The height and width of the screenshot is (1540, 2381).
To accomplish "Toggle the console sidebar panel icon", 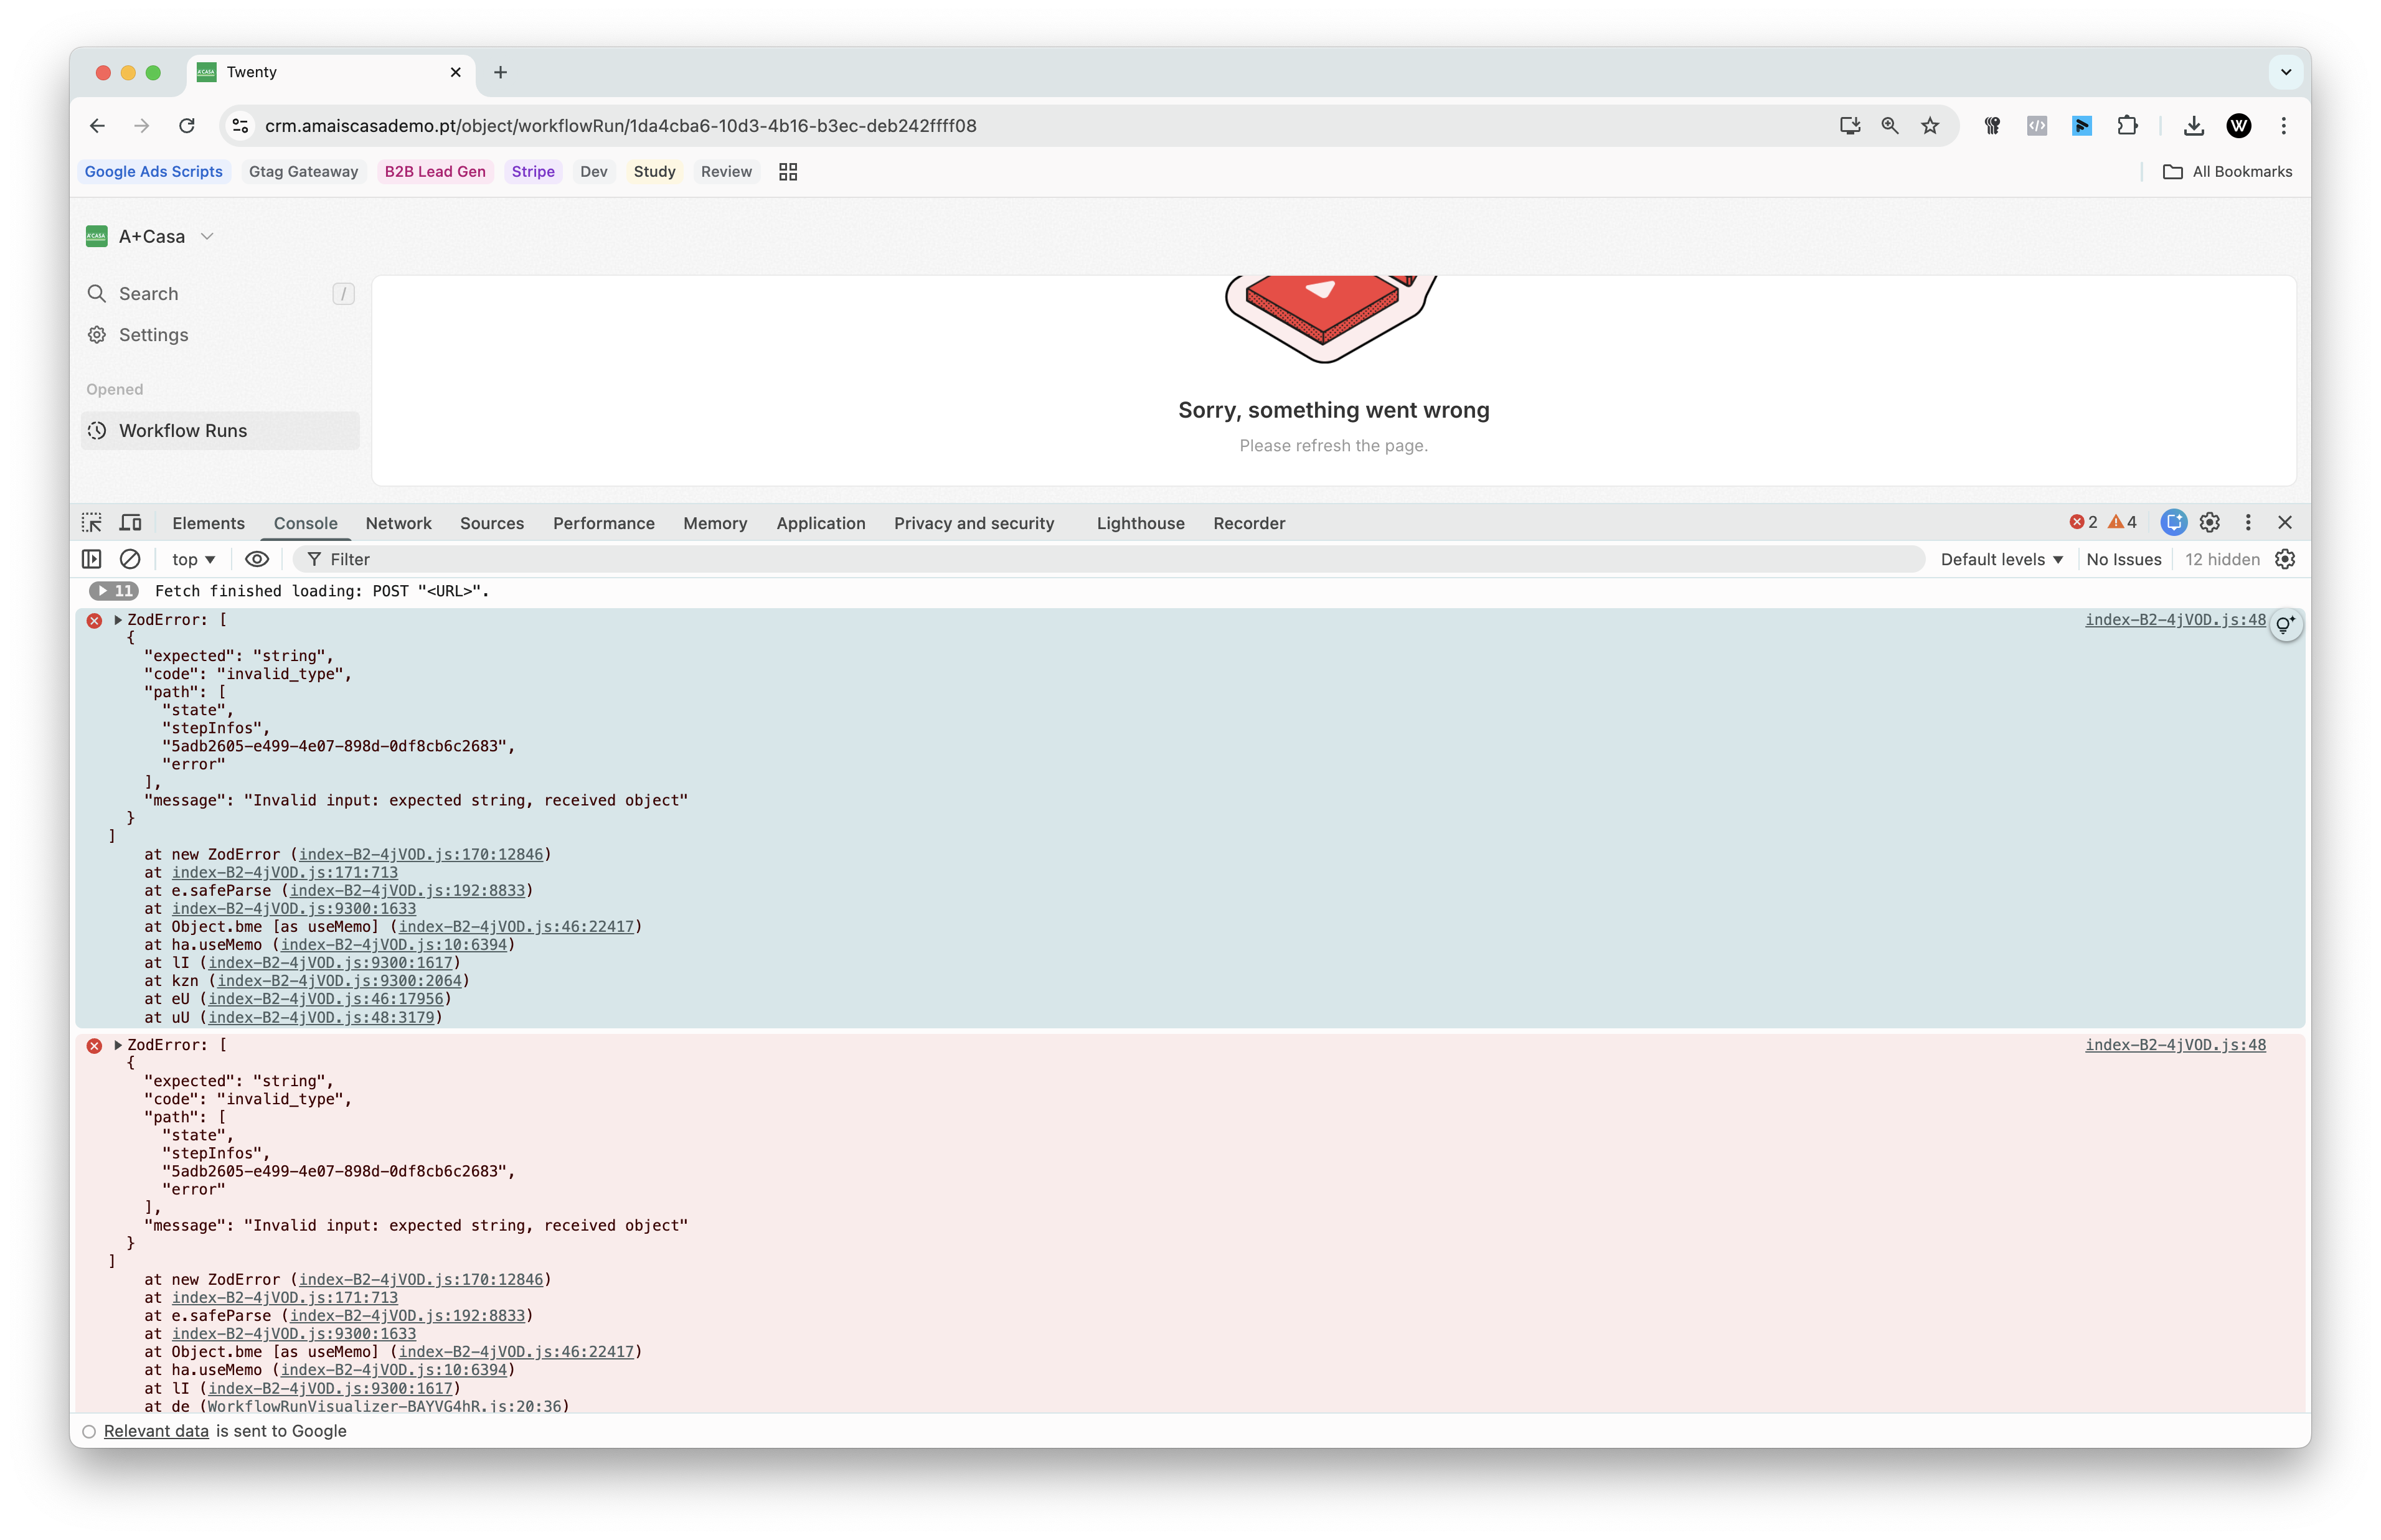I will pyautogui.click(x=92, y=559).
